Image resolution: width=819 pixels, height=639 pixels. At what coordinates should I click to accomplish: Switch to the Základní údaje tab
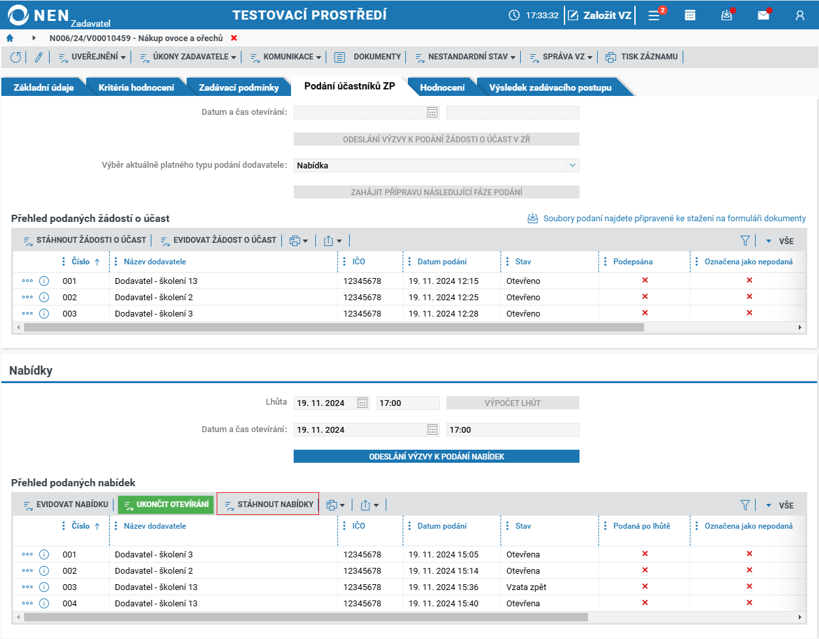44,87
